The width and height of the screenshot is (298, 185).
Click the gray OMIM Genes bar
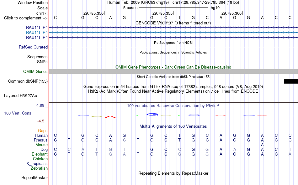173,72
